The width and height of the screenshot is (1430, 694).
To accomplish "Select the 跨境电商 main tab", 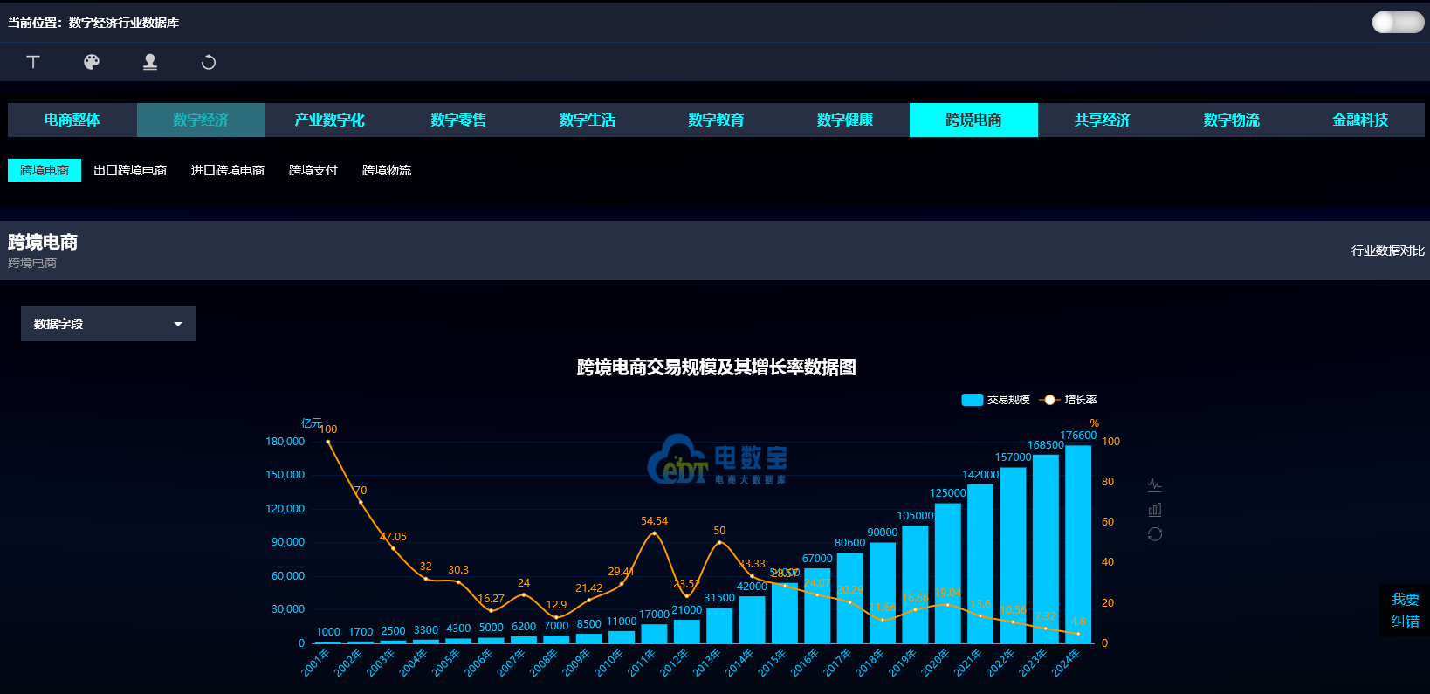I will tap(973, 120).
